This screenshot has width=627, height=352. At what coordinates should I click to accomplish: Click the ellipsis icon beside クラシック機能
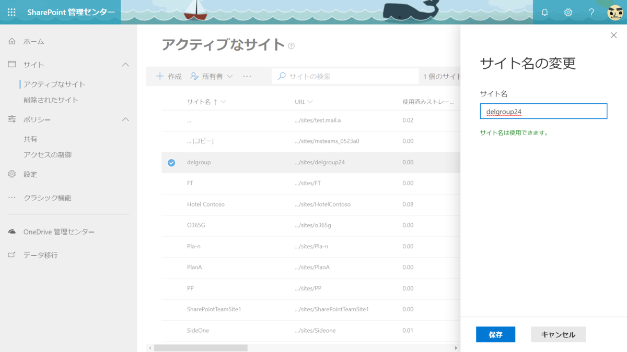pyautogui.click(x=12, y=198)
